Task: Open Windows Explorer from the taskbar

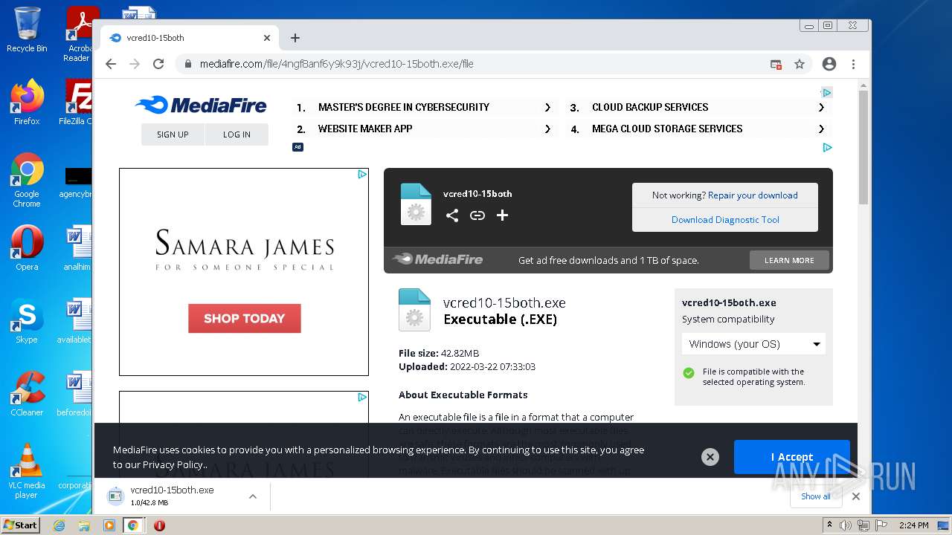Action: pyautogui.click(x=84, y=525)
